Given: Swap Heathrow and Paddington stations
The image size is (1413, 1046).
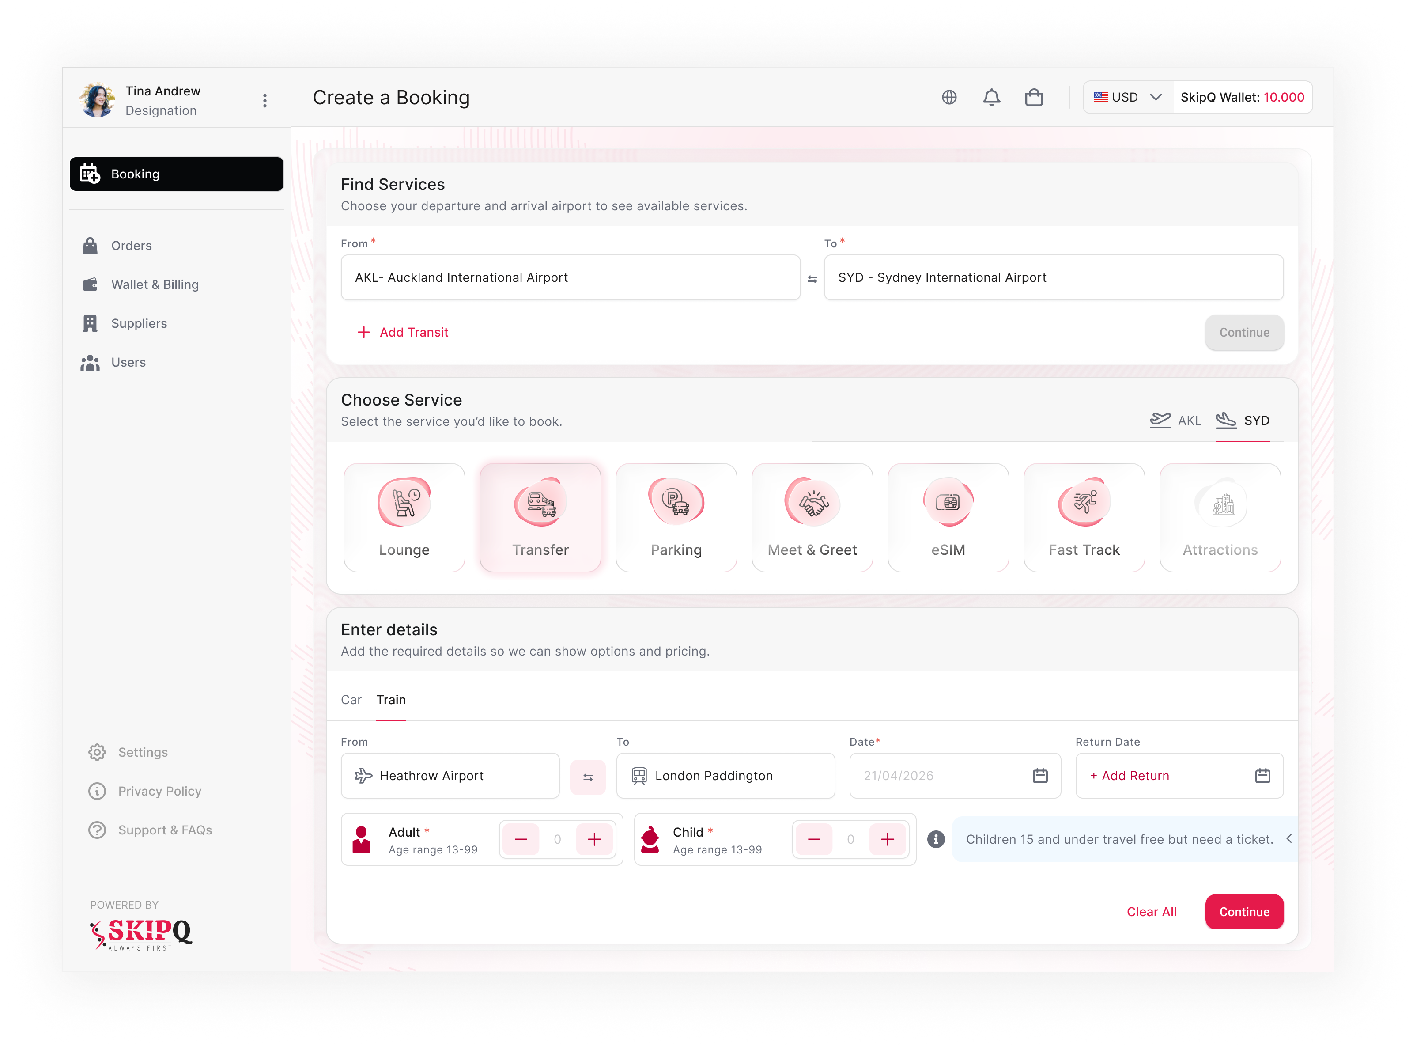Looking at the screenshot, I should pos(587,777).
